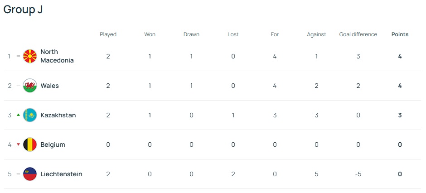Click the Group J heading

(23, 10)
